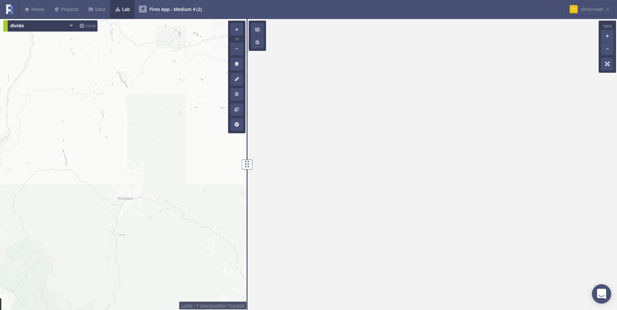Click the green color bar beside divide
617x310 pixels.
tap(5, 26)
